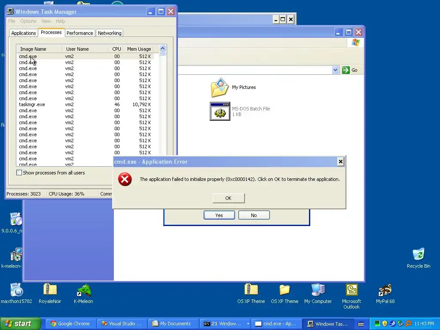The image size is (440, 330).
Task: Switch to the Applications tab
Action: point(24,33)
